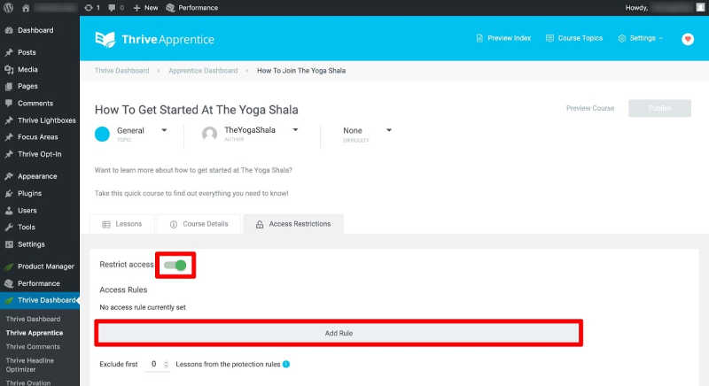Click the Product Manager leaf icon
This screenshot has height=386, width=709.
[x=9, y=266]
